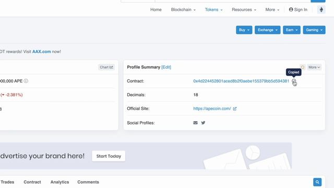Switch to the Trades tab
The width and height of the screenshot is (334, 188).
coord(7,182)
